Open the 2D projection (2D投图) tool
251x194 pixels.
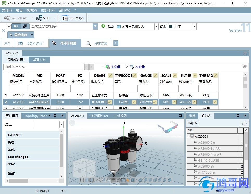(x=73, y=18)
